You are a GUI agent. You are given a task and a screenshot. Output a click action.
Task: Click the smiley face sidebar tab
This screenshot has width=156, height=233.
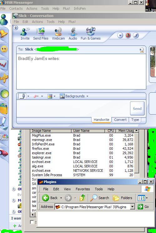[x=4, y=49]
